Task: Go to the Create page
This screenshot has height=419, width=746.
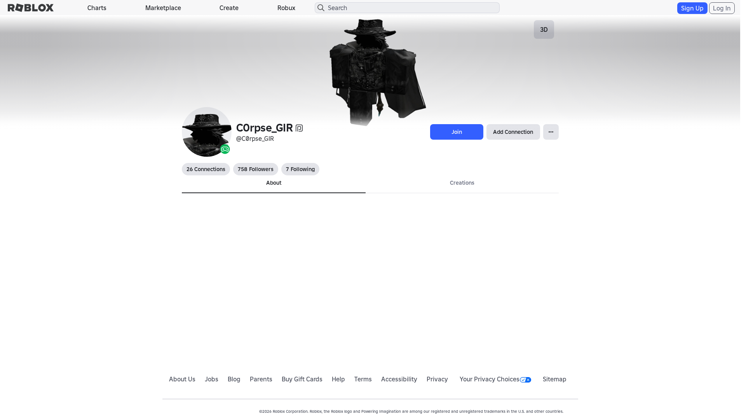Action: pos(229,8)
